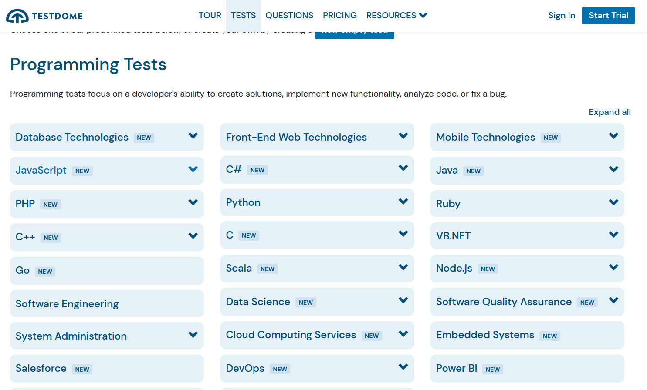The width and height of the screenshot is (647, 390).
Task: Click the Database Technologies title
Action: coord(72,137)
